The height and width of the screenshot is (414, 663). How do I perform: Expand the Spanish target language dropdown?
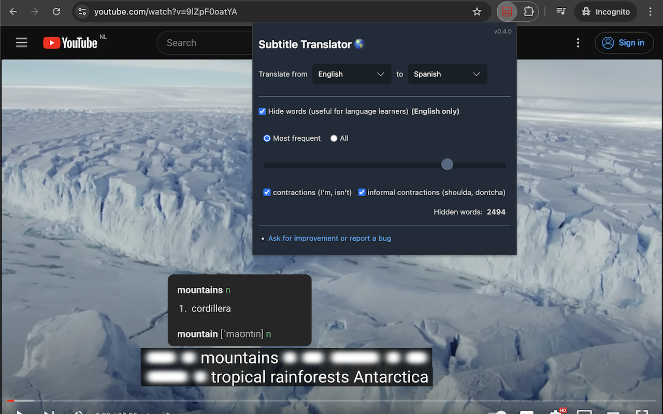(447, 74)
